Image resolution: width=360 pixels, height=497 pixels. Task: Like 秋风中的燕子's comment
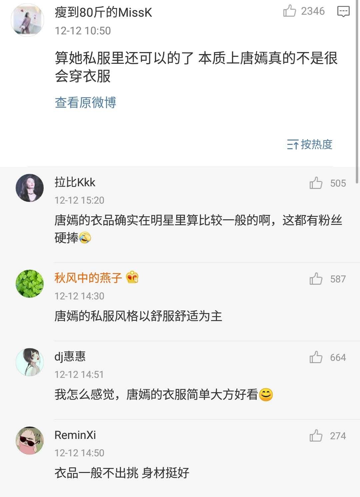(x=316, y=279)
